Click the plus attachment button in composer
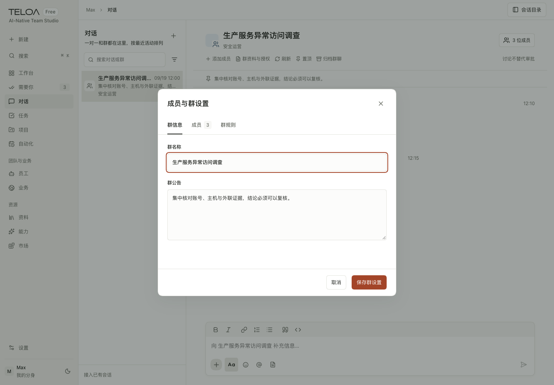This screenshot has height=385, width=554. (x=216, y=365)
